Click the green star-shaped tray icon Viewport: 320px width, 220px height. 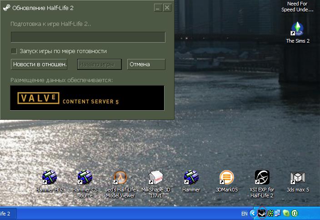tap(270, 213)
